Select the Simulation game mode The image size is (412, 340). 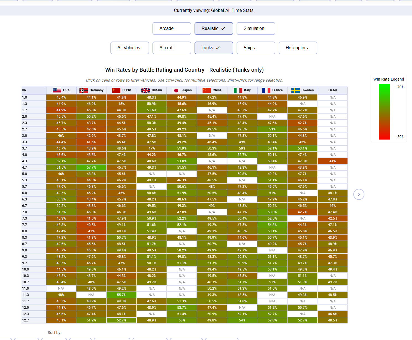coord(256,29)
